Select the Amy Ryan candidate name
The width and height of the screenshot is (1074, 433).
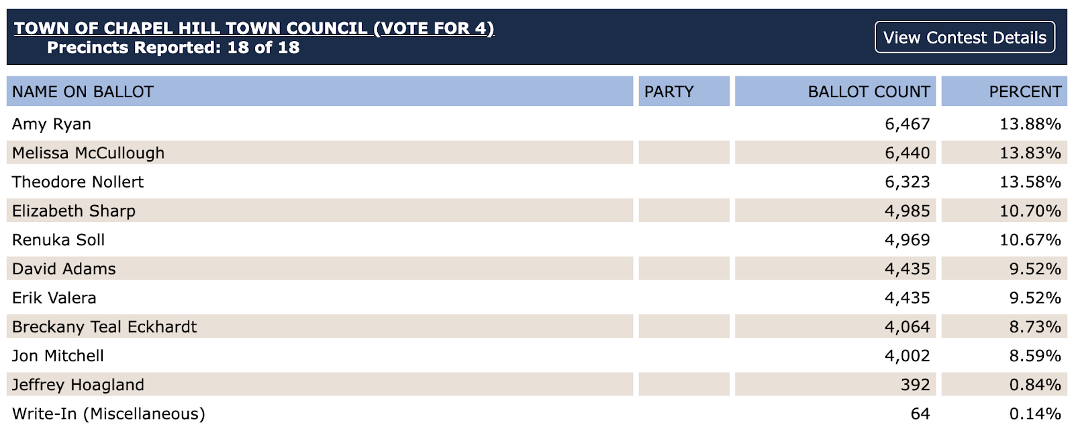(52, 124)
